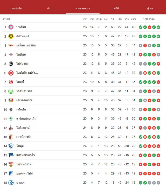
Task: Click the Hoffenheim blue crest
Action: pyautogui.click(x=11, y=173)
